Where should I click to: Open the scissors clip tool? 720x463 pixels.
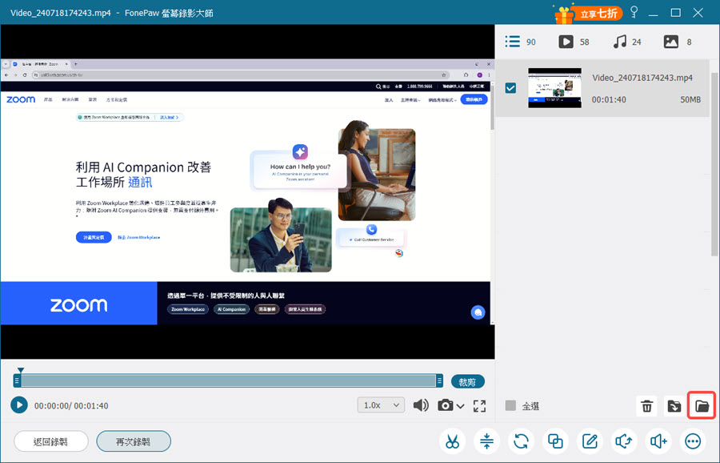click(452, 441)
